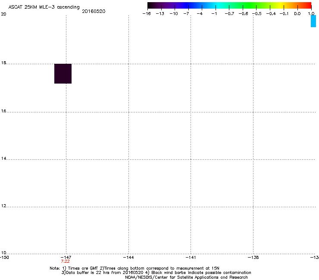
Task: Click the longitude -138 axis label
Action: coord(253,258)
